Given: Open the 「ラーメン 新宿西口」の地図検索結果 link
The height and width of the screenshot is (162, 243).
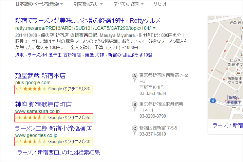Looking at the screenshot, I should (x=57, y=153).
